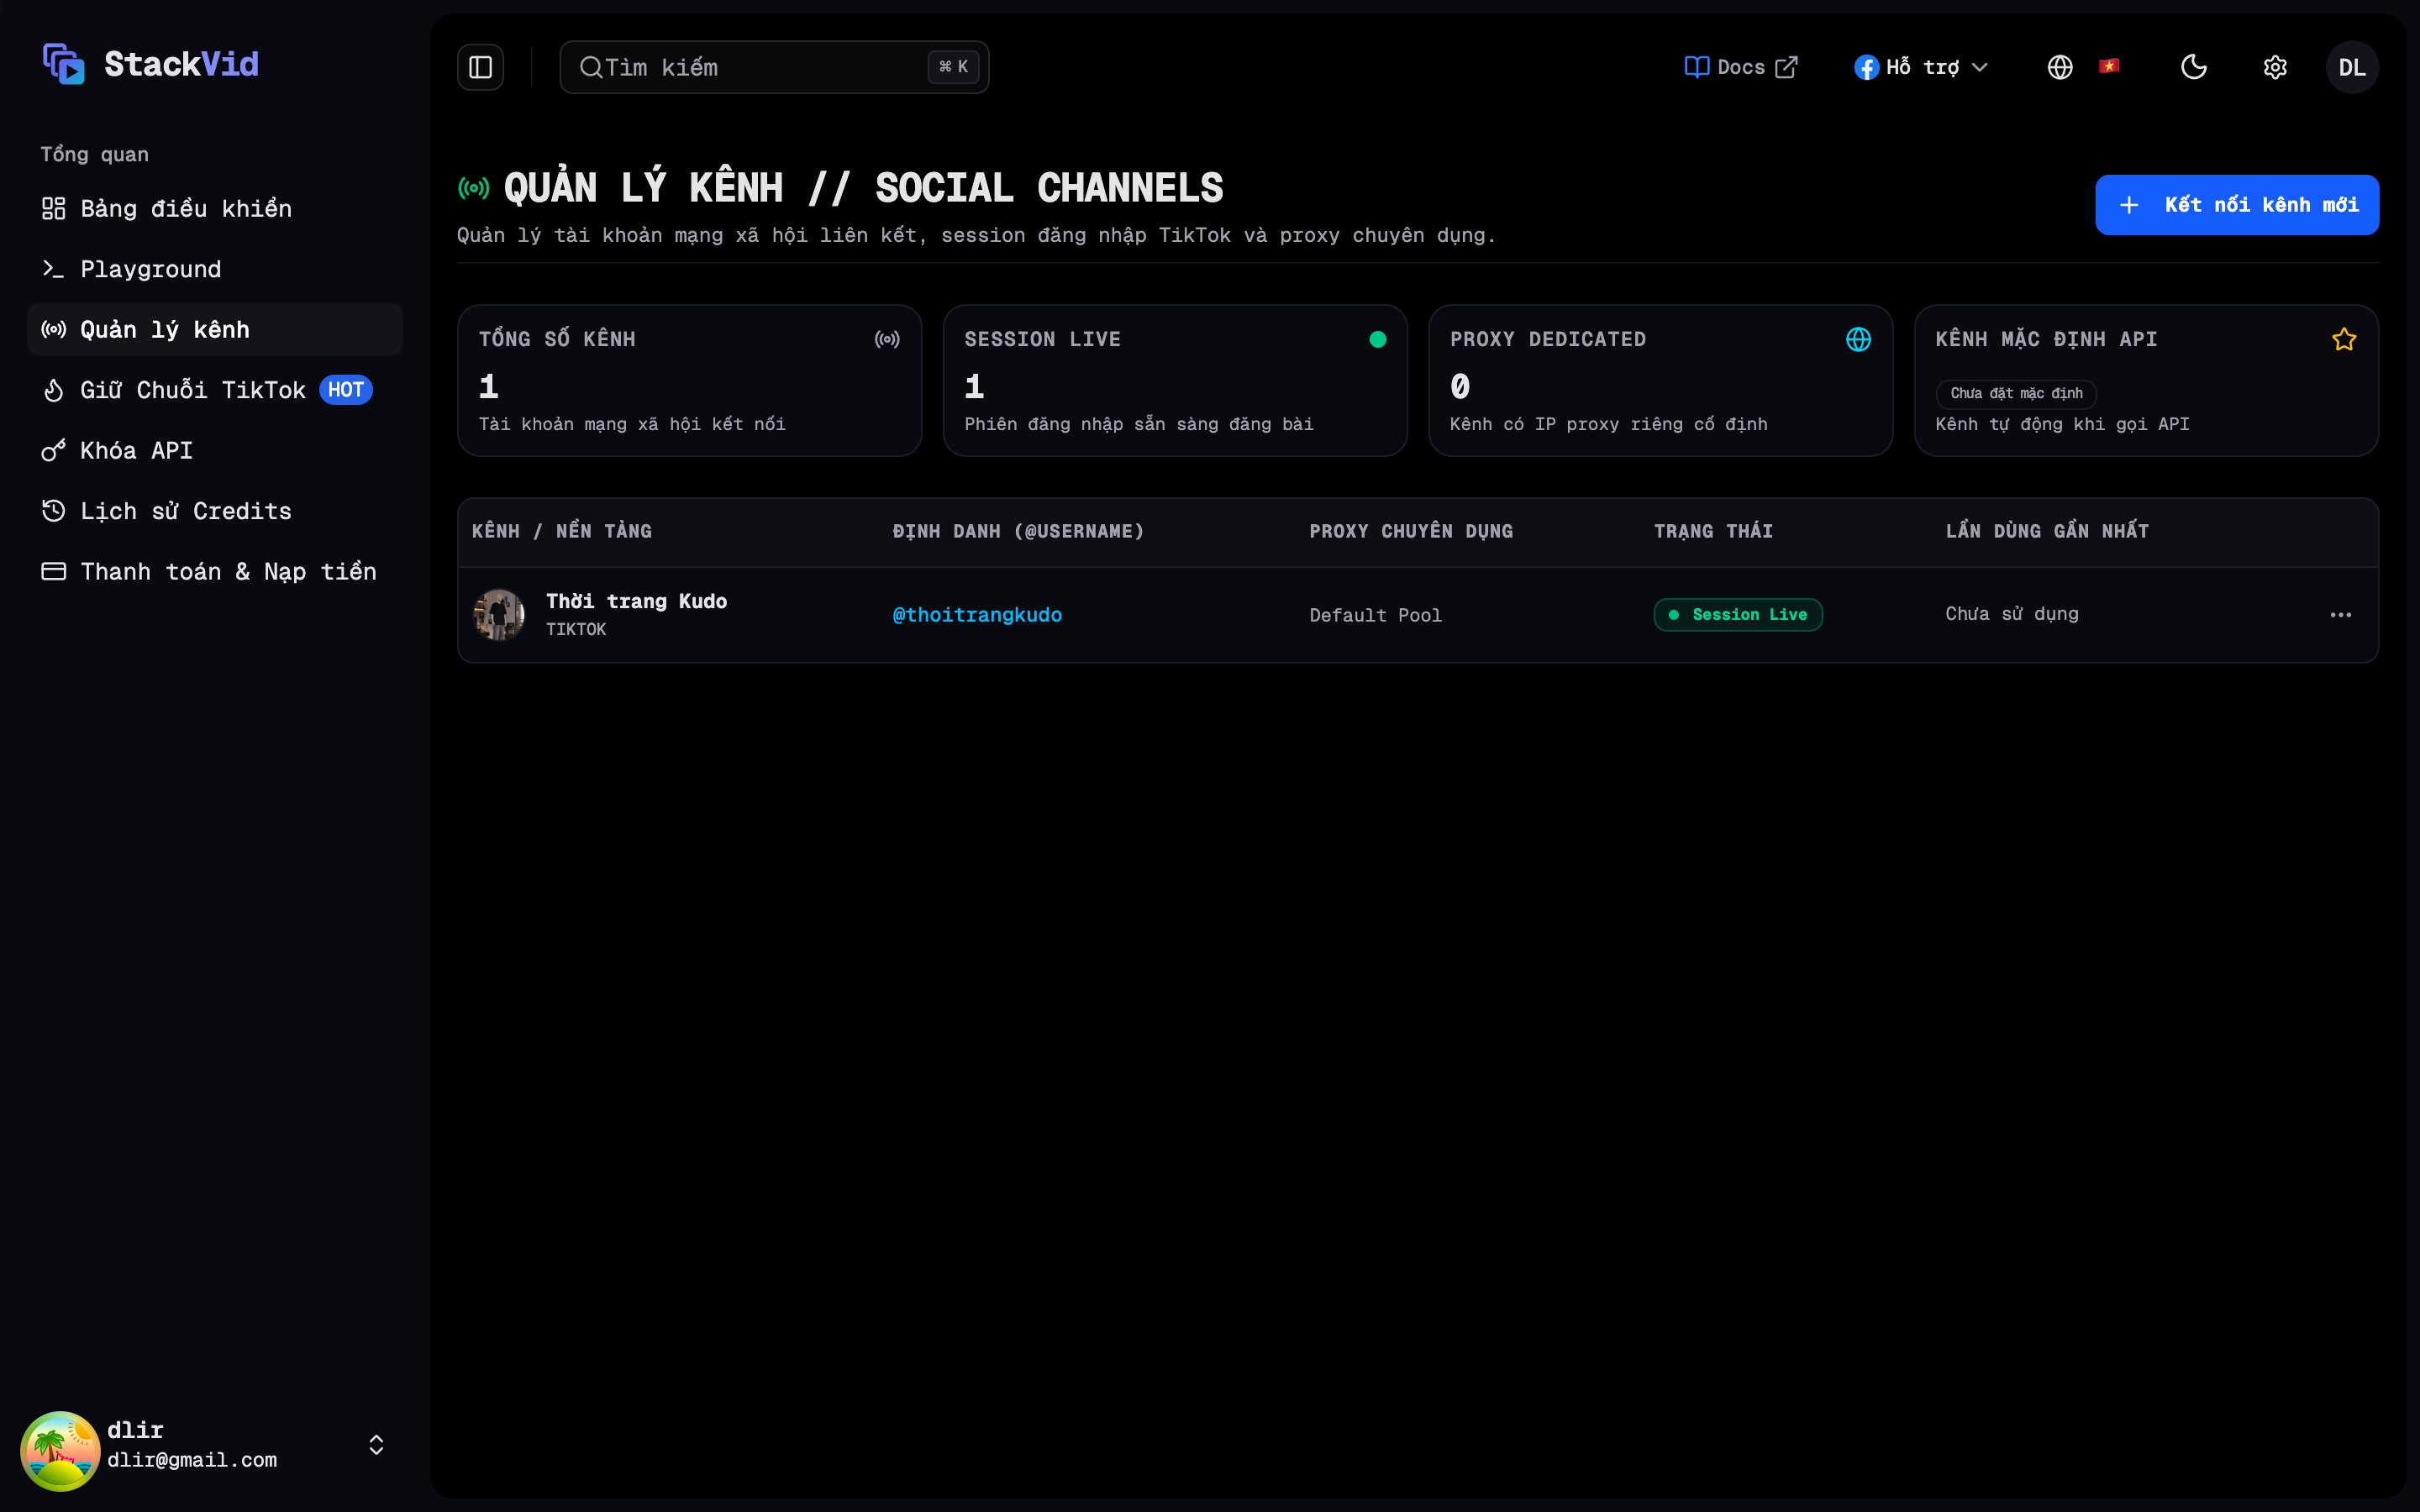Toggle the sidebar panel icon
The width and height of the screenshot is (2420, 1512).
(481, 67)
